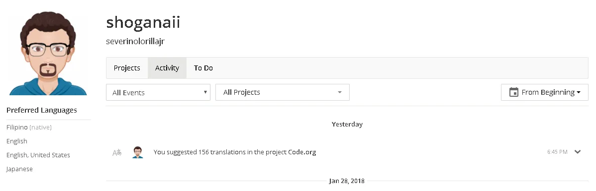Click the small avatar in the activity row
The width and height of the screenshot is (596, 191).
138,152
